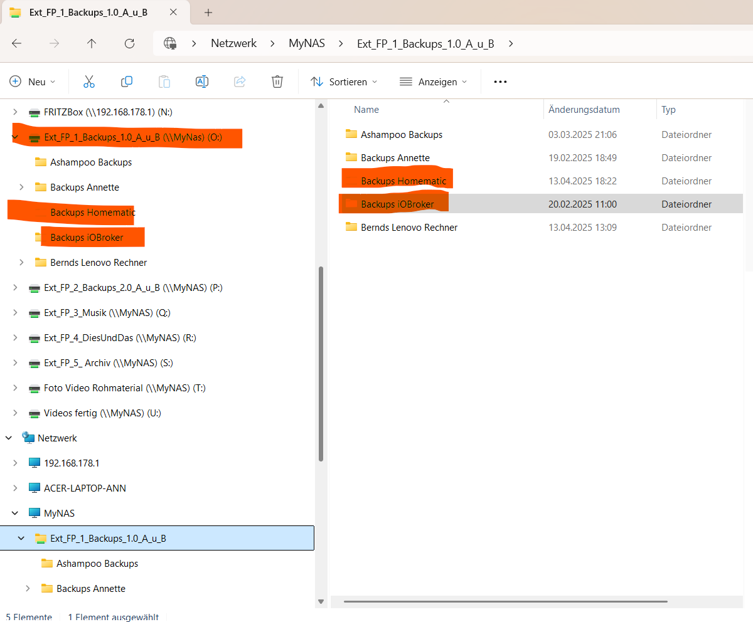Click the Copy icon in toolbar
Image resolution: width=753 pixels, height=622 pixels.
pyautogui.click(x=127, y=82)
